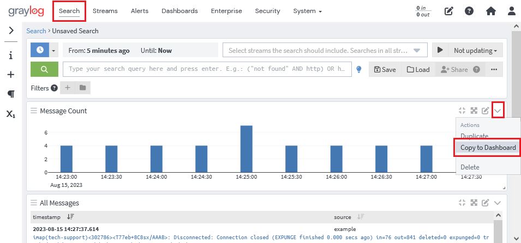The image size is (521, 243).
Task: Open the scratchpad edit icon in header
Action: pyautogui.click(x=448, y=11)
